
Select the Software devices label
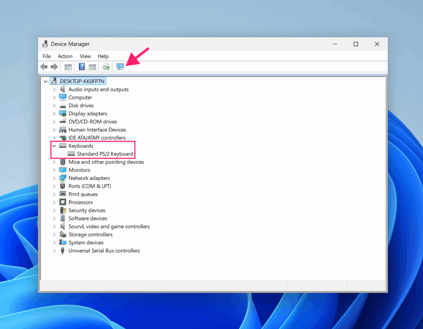88,219
